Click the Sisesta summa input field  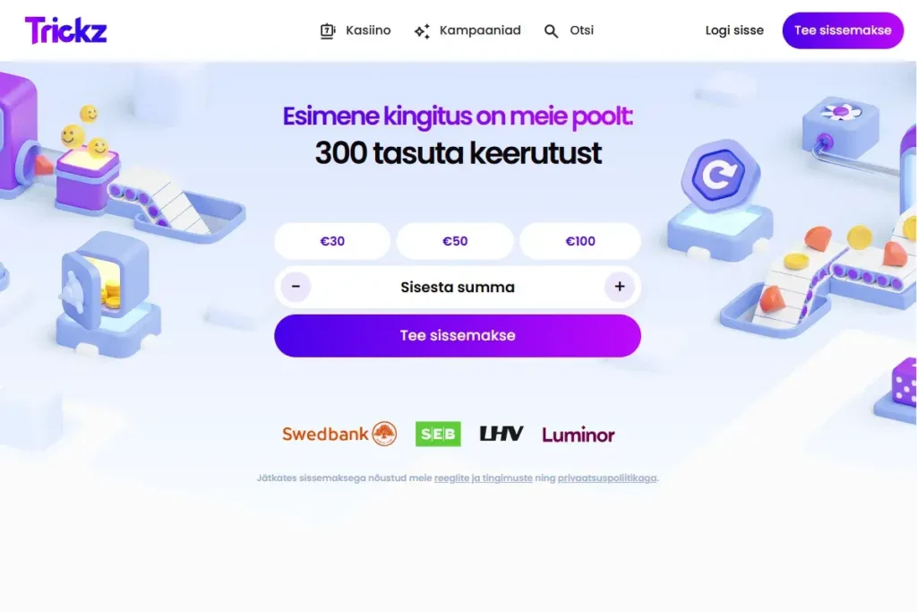tap(458, 287)
